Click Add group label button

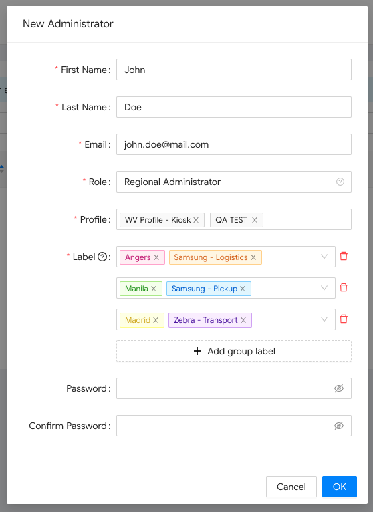click(234, 351)
